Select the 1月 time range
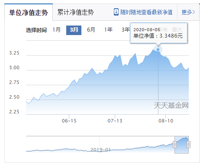200x164 pixels. tap(56, 30)
